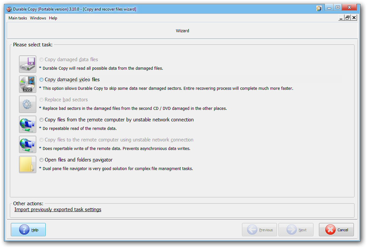Select the Copy damaged data files radio button
This screenshot has width=367, height=248.
pos(41,60)
